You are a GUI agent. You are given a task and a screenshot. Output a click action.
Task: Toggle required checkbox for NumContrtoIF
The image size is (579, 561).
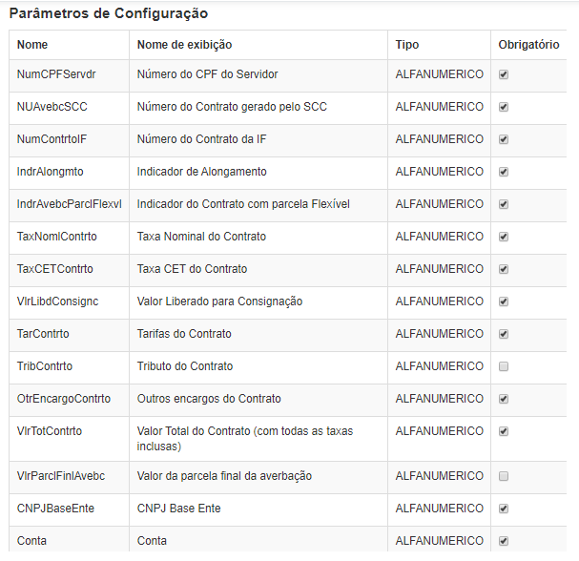pos(504,139)
